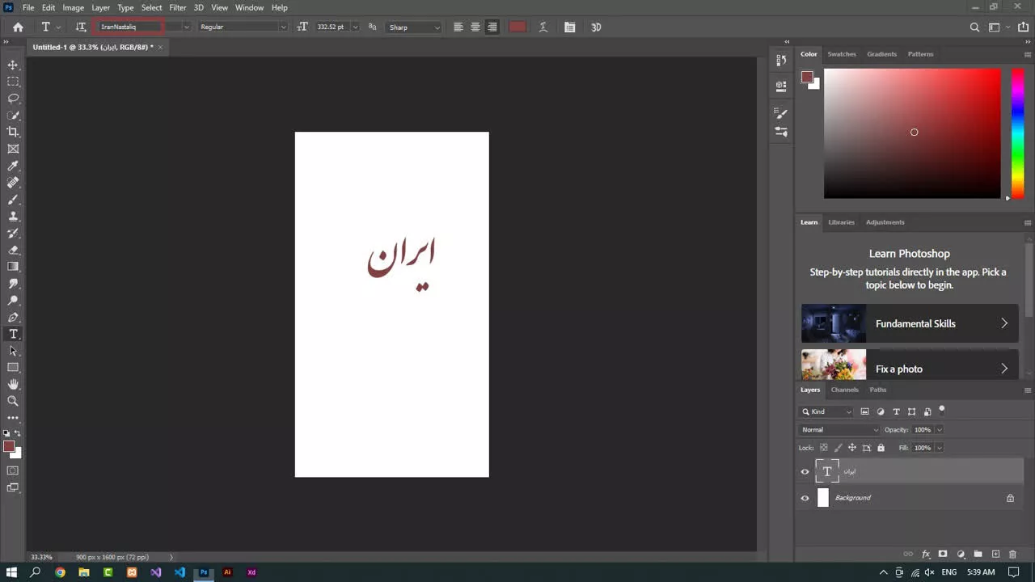The image size is (1035, 582).
Task: Open the Type menu
Action: [125, 7]
